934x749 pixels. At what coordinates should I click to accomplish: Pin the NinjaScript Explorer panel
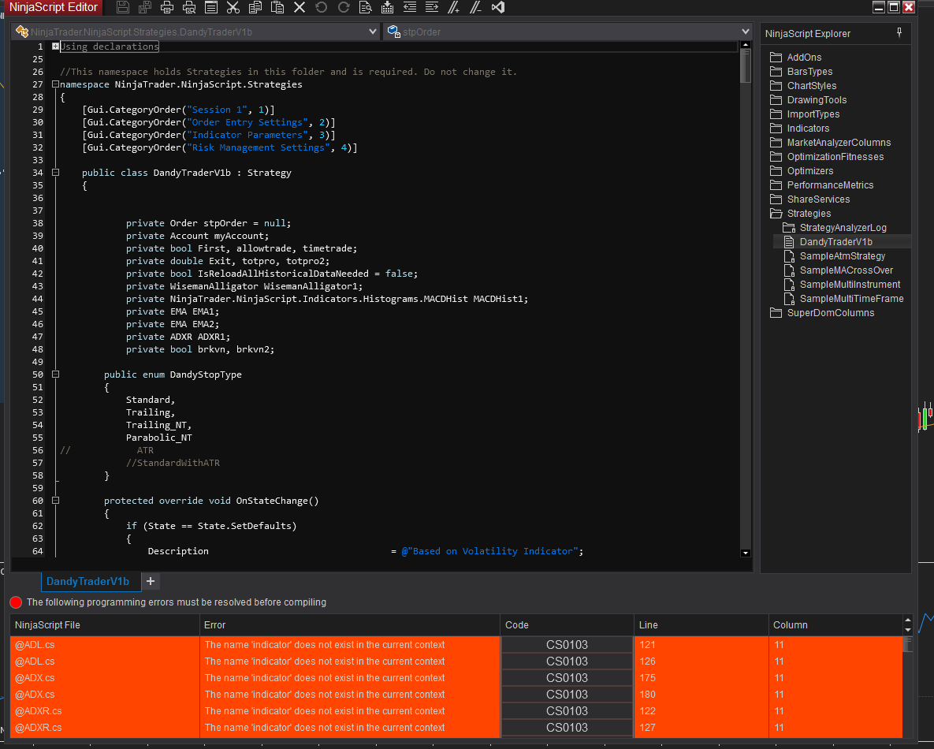900,33
